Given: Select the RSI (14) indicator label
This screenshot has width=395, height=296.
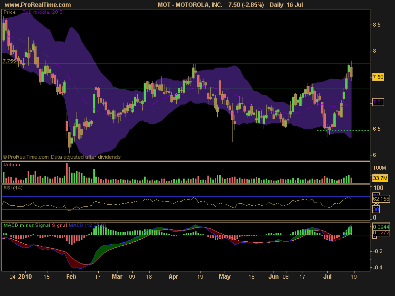Looking at the screenshot, I should [13, 188].
